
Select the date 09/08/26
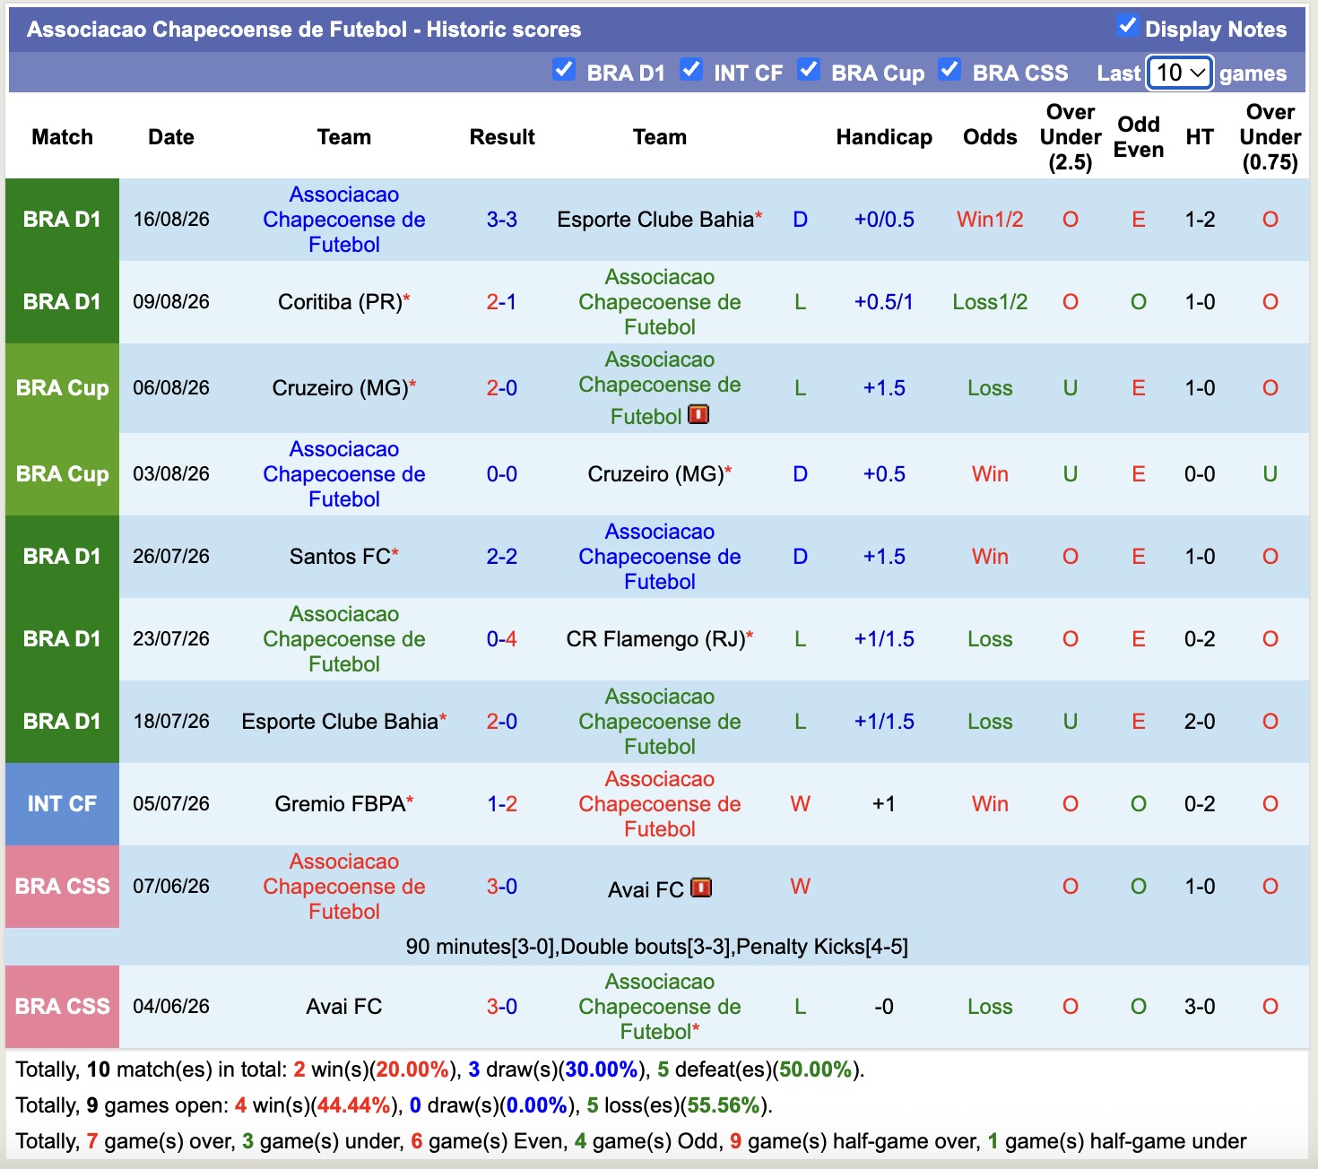coord(171,302)
